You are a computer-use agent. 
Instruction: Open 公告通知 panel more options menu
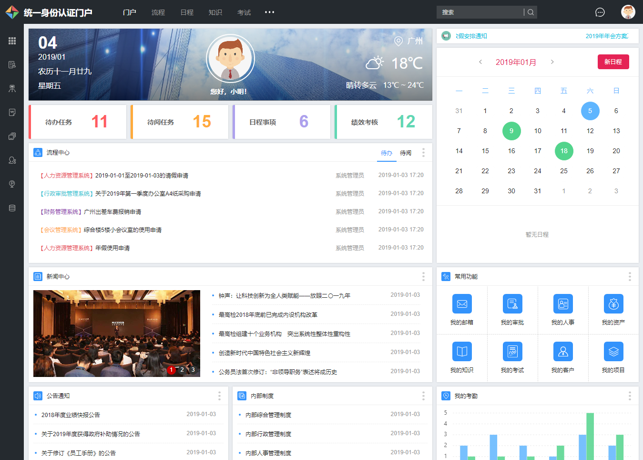pyautogui.click(x=219, y=396)
